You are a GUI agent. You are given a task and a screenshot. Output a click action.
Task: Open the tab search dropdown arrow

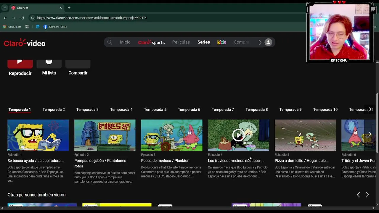pos(4,8)
